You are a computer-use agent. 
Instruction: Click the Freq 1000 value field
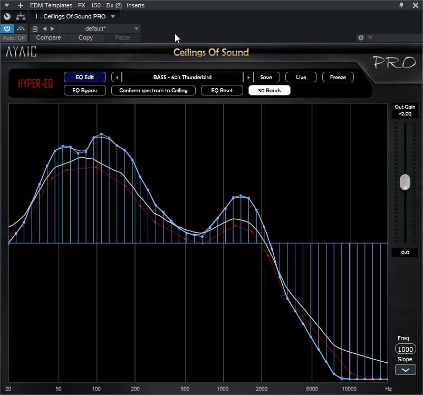point(405,350)
